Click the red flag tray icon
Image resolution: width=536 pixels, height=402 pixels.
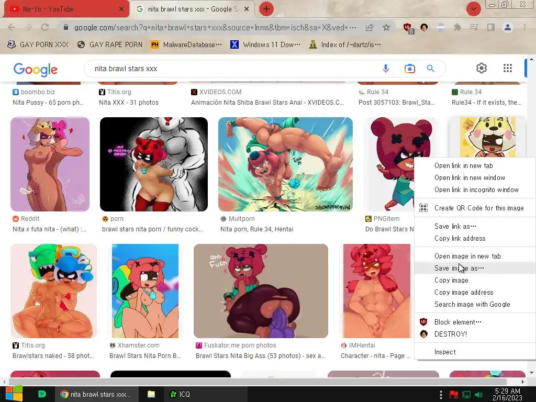pos(454,395)
